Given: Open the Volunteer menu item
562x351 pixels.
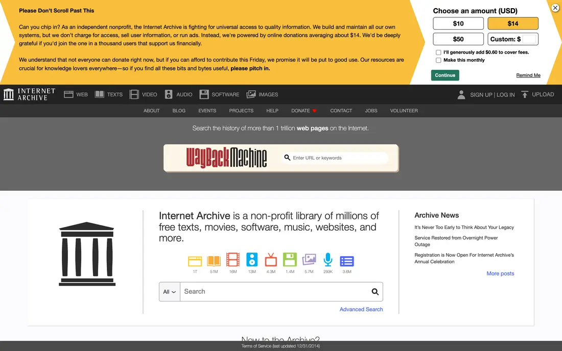Looking at the screenshot, I should [404, 111].
